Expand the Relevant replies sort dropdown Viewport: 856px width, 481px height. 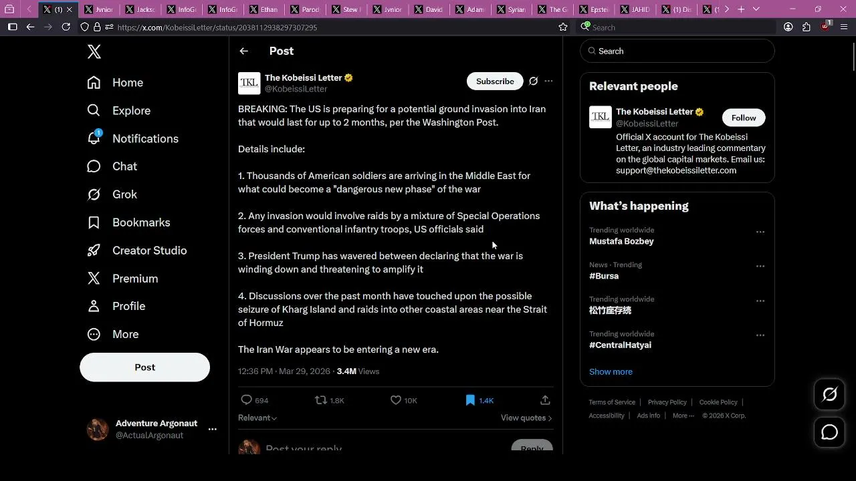257,418
